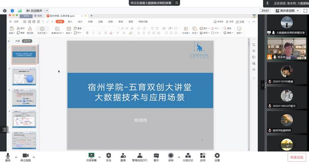Open the Security shield icon
Viewport: 309px width, 162px height.
[108, 156]
